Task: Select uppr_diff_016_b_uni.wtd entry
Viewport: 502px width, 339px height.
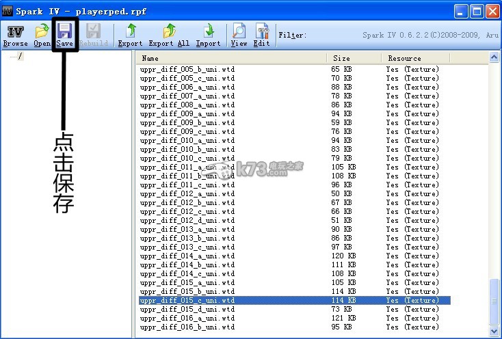Action: [x=187, y=327]
